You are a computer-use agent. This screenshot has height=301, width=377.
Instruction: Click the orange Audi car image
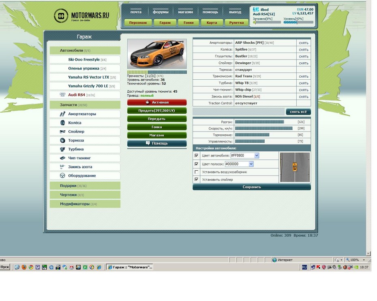157,54
